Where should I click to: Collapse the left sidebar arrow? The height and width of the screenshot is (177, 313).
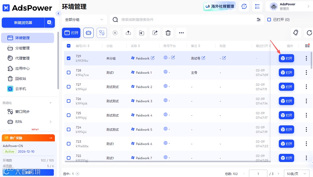pos(59,13)
